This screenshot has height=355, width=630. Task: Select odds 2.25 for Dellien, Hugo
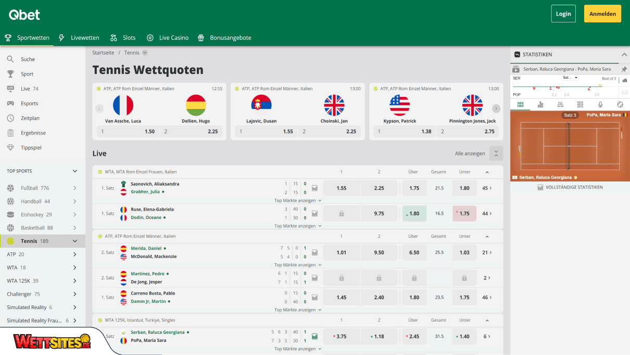191,131
